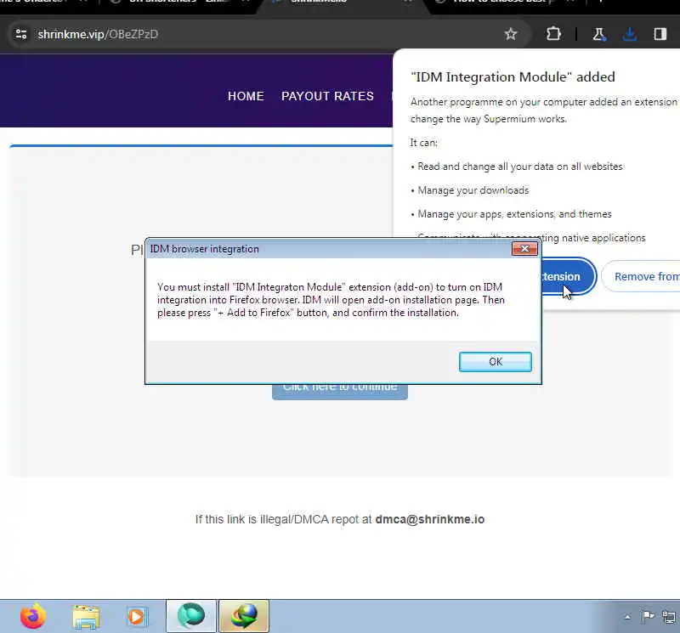This screenshot has width=680, height=633.
Task: Open Windows Media Player from the taskbar
Action: click(x=137, y=617)
